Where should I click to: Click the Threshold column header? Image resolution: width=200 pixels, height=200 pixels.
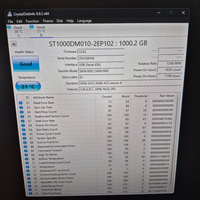click(141, 96)
